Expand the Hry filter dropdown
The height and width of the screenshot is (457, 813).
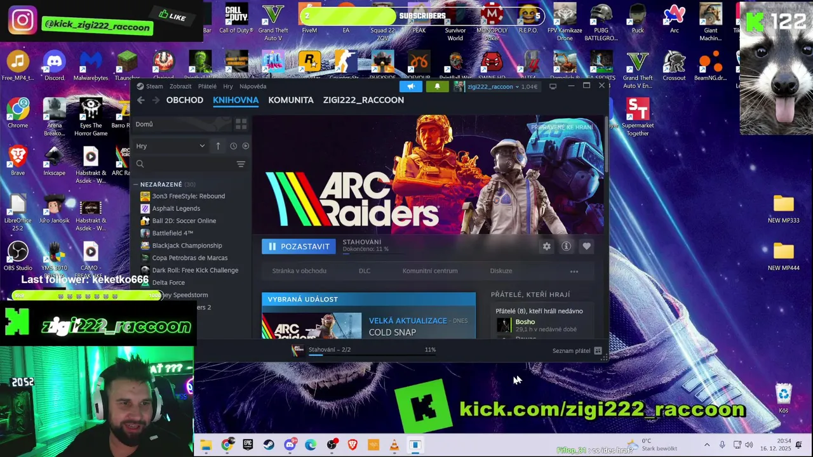coord(170,146)
